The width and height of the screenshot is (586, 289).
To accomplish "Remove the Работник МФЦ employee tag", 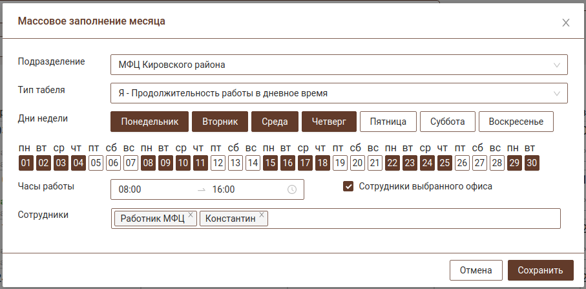I will (191, 215).
